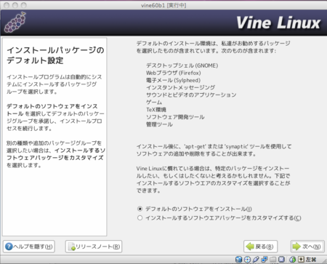
Task: Click the ヘルプを隠す(H) hide help button
Action: tap(29, 247)
